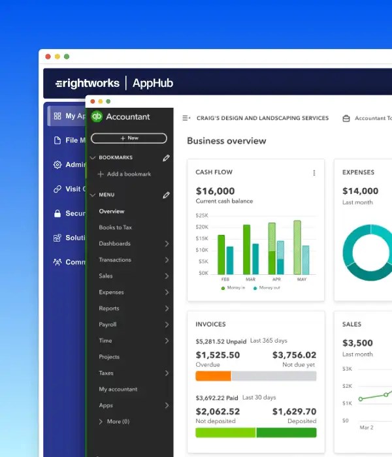This screenshot has width=392, height=457.
Task: Click the Add a bookmark link
Action: (x=129, y=174)
